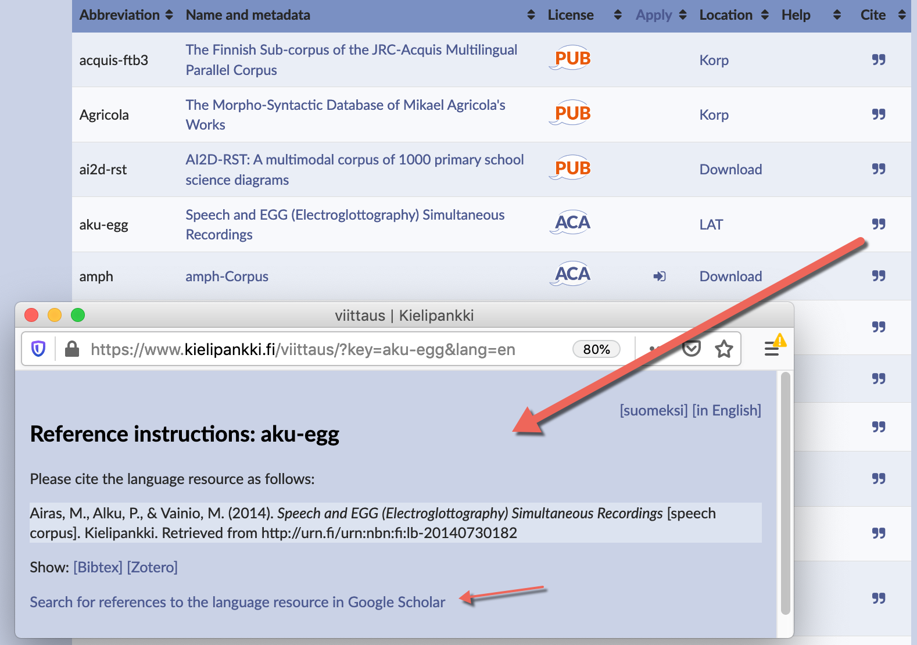Switch language via the suomeksi link
Viewport: 917px width, 645px height.
pyautogui.click(x=653, y=410)
